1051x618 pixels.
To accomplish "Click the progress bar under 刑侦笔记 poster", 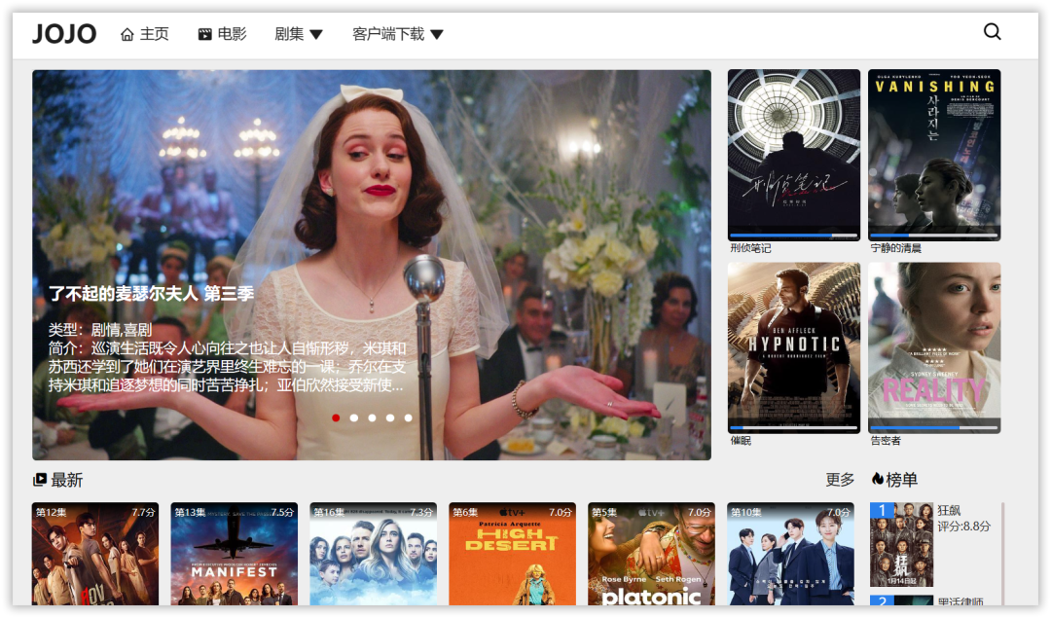I will pos(794,236).
